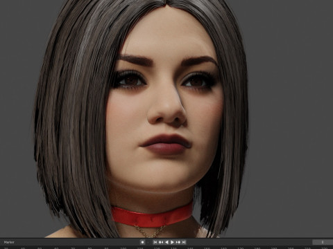Click the current frame number field
333x249 pixels.
coord(323,242)
